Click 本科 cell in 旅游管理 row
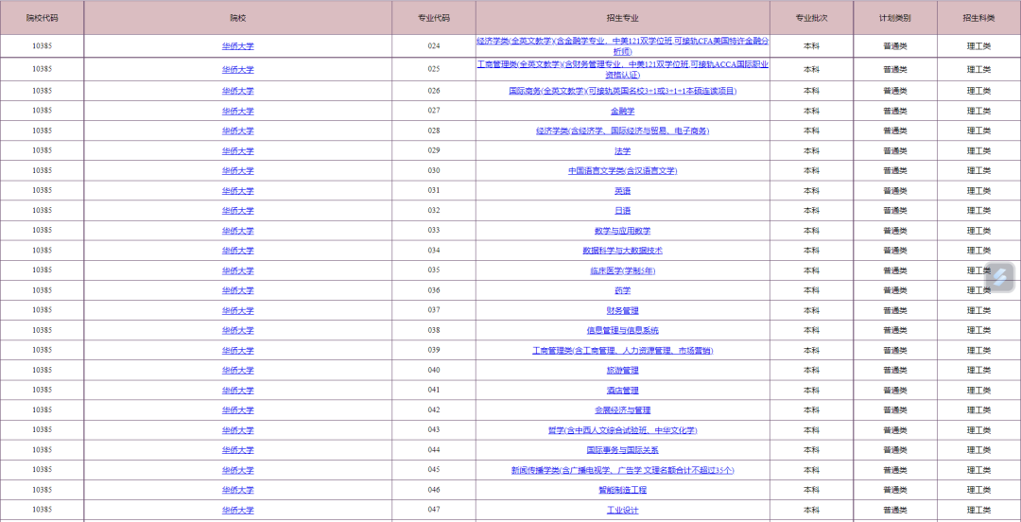1021x522 pixels. point(811,370)
